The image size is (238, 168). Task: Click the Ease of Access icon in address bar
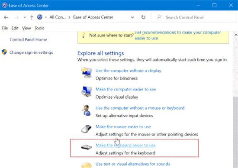[40, 17]
